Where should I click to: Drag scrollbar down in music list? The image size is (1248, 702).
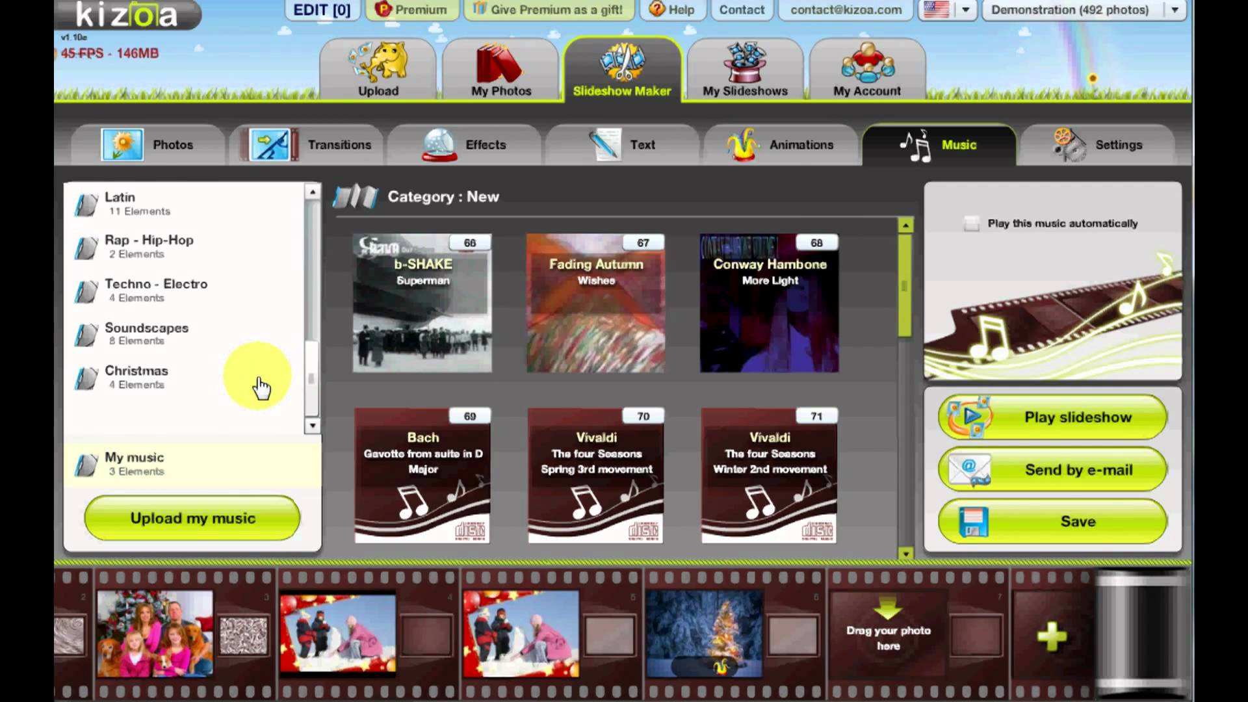(312, 425)
